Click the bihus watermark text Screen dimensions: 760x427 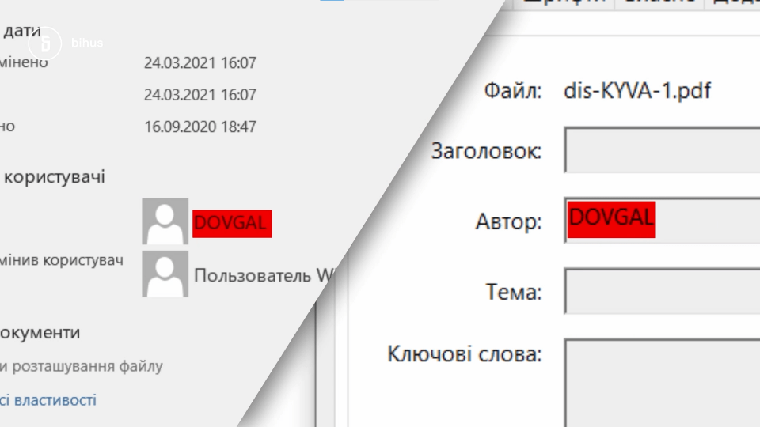tap(87, 43)
